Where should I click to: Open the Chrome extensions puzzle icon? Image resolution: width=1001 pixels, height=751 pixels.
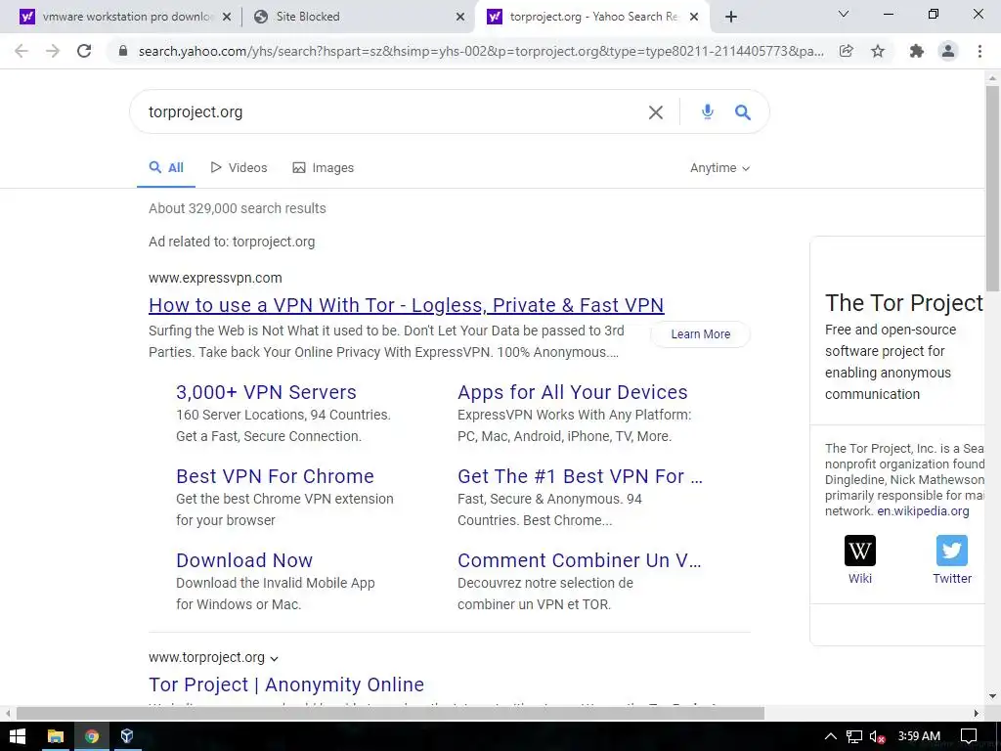pyautogui.click(x=917, y=51)
